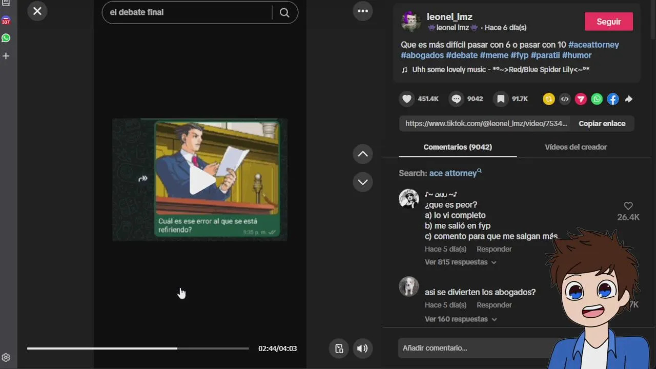This screenshot has width=656, height=369.
Task: Open leonel_lmz profile avatar
Action: tap(411, 22)
